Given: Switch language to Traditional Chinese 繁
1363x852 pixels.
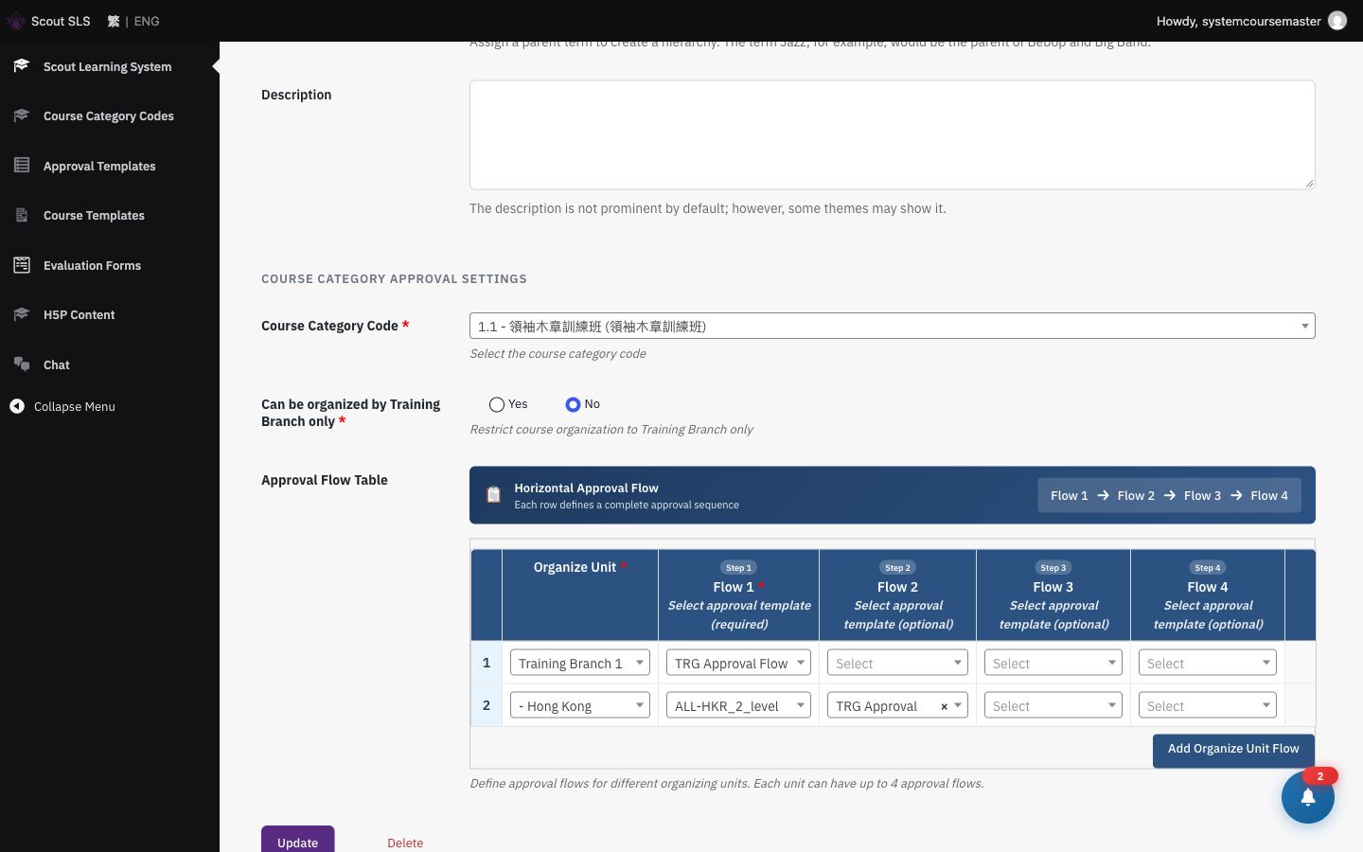Looking at the screenshot, I should pos(114,21).
